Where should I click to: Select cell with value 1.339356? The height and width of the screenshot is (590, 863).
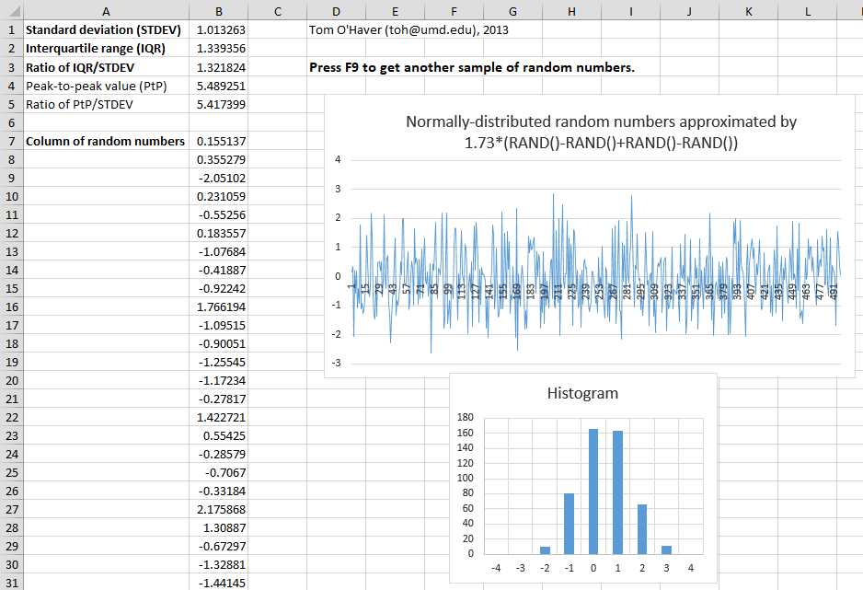pos(219,49)
